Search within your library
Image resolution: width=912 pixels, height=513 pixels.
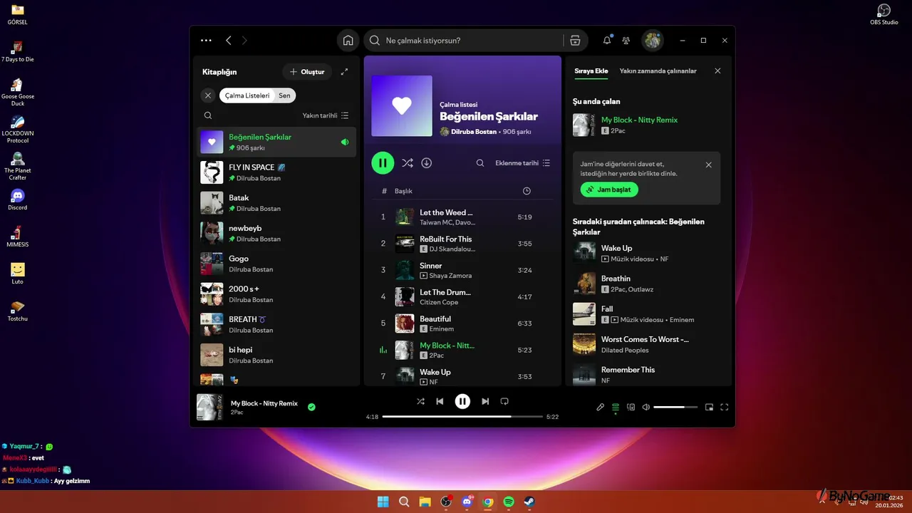coord(208,115)
